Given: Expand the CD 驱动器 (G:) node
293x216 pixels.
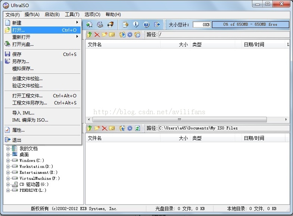Looking at the screenshot, I should [8, 184].
